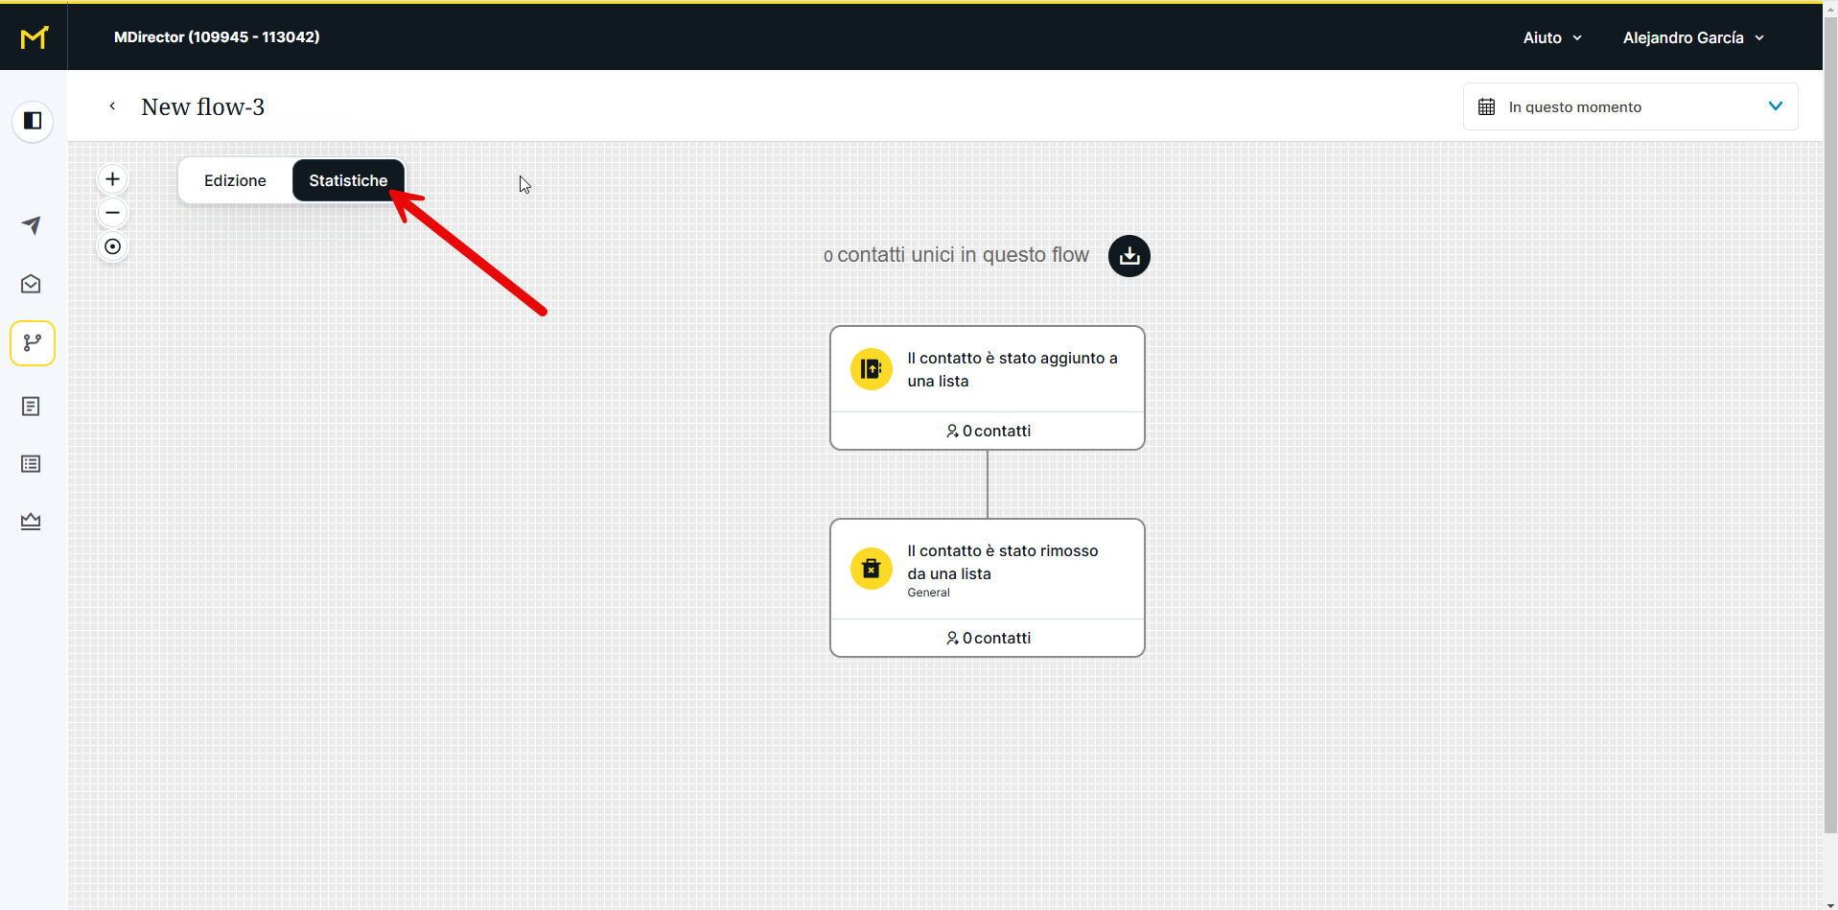This screenshot has height=910, width=1838.
Task: Switch to the Edizione tab
Action: [x=235, y=180]
